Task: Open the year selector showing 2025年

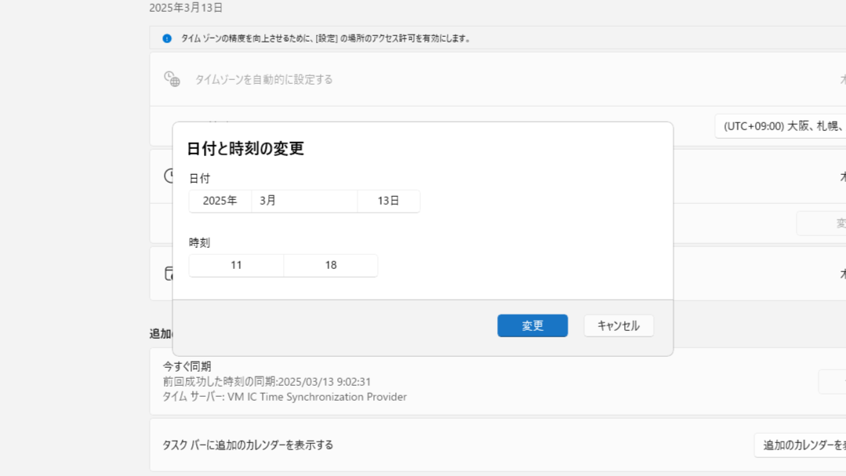Action: pyautogui.click(x=220, y=201)
